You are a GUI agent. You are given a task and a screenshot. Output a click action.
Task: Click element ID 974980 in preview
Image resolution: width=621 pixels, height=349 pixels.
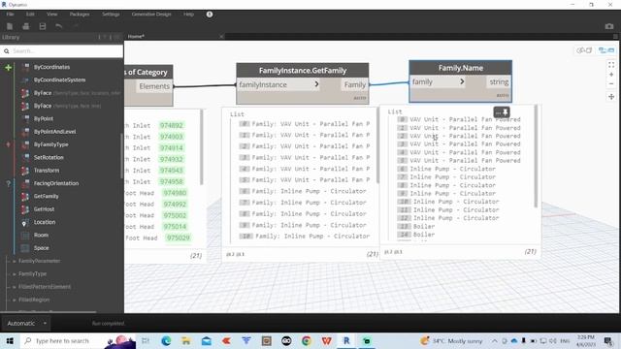coord(175,193)
